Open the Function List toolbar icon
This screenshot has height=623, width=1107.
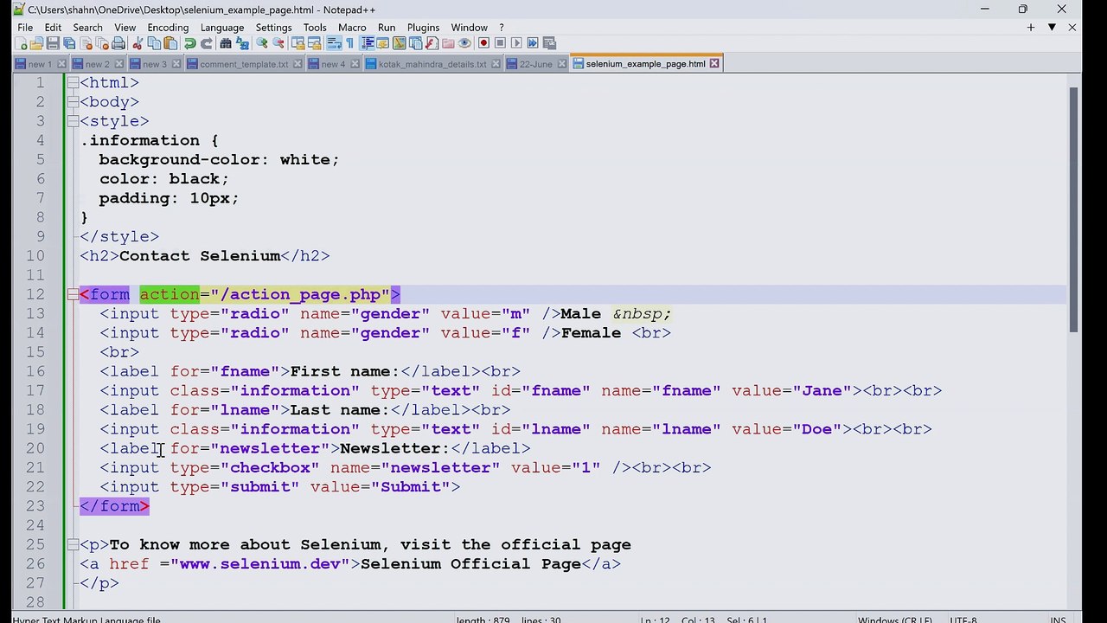pyautogui.click(x=432, y=43)
